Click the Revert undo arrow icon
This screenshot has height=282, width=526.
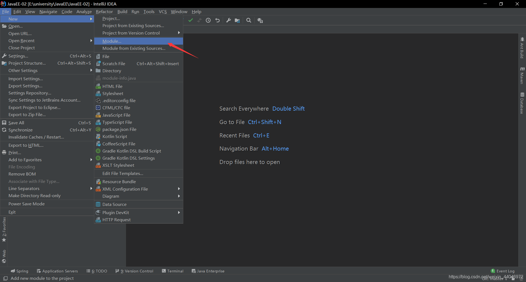tap(218, 20)
